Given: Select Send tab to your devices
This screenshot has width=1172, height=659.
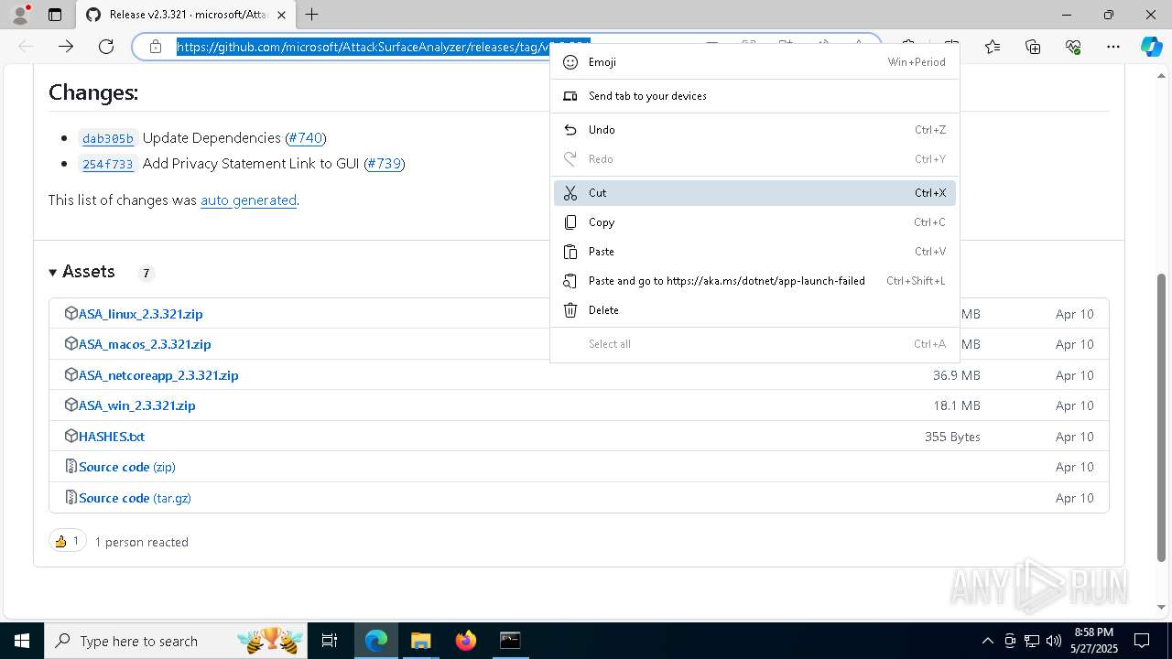Looking at the screenshot, I should [754, 96].
